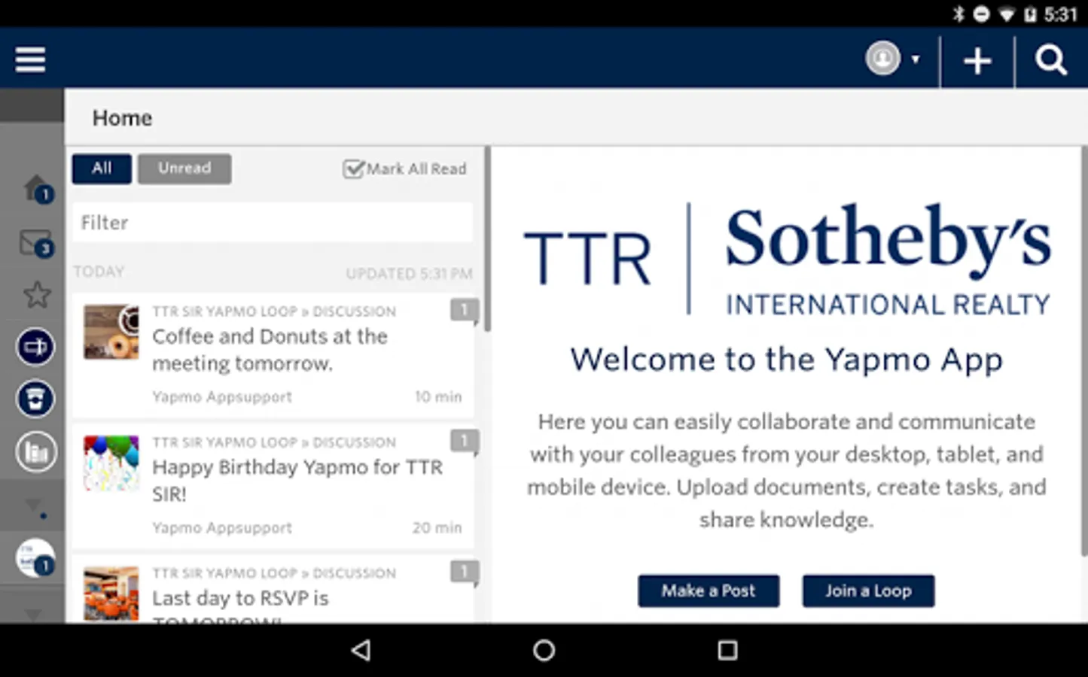Switch to the Unread tab
The image size is (1088, 677).
click(x=184, y=168)
